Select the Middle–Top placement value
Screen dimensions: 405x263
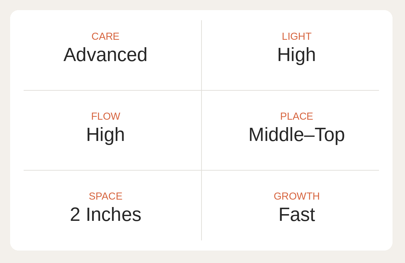coord(297,135)
